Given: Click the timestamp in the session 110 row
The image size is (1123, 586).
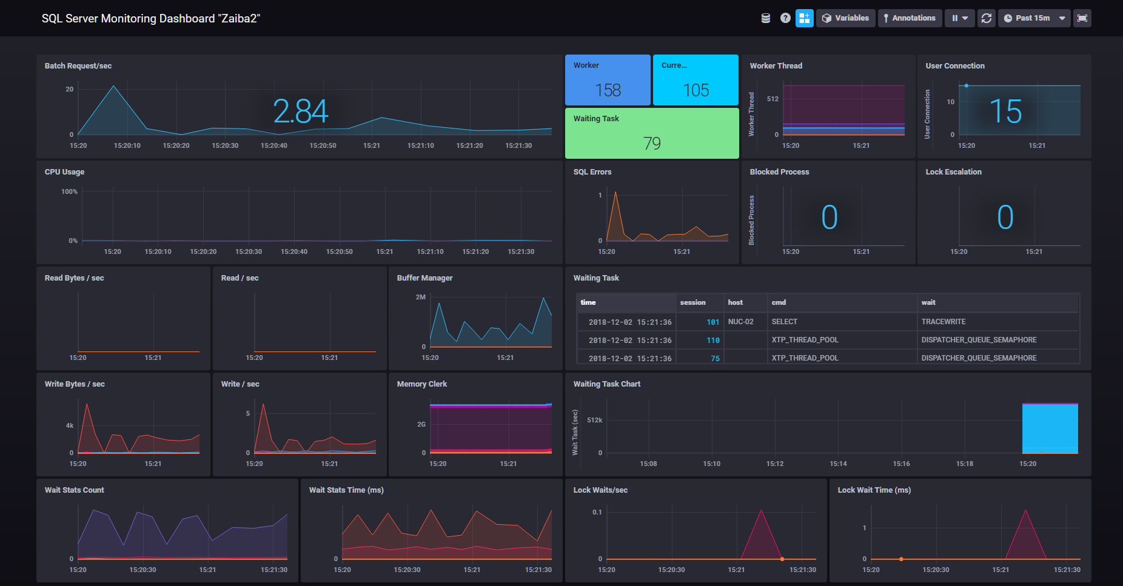Looking at the screenshot, I should tap(630, 341).
